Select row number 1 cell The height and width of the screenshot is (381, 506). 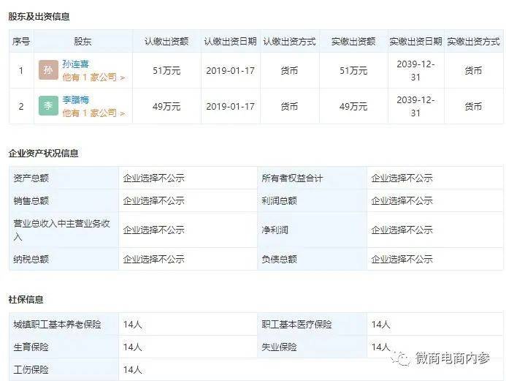pyautogui.click(x=21, y=70)
